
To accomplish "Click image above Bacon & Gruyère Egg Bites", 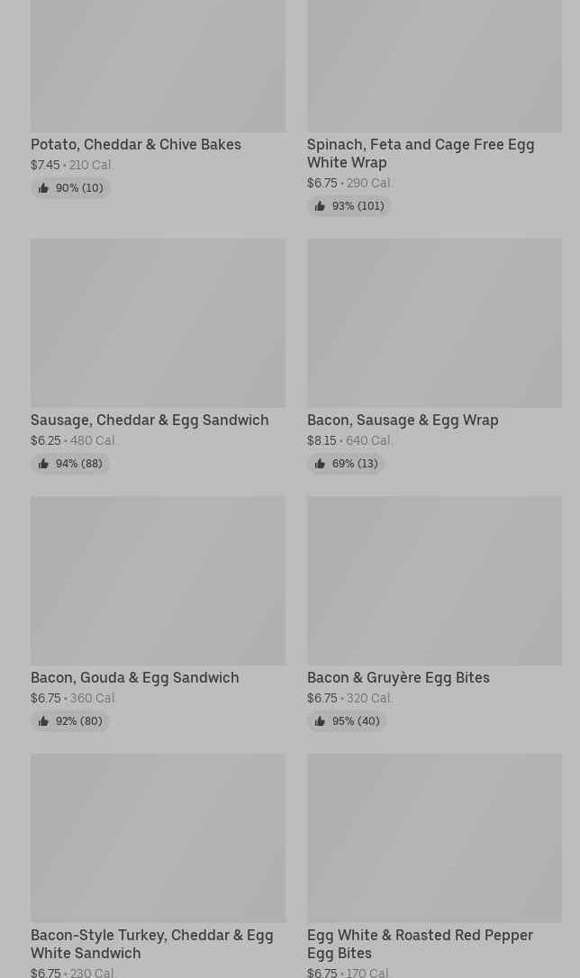I will pos(434,580).
